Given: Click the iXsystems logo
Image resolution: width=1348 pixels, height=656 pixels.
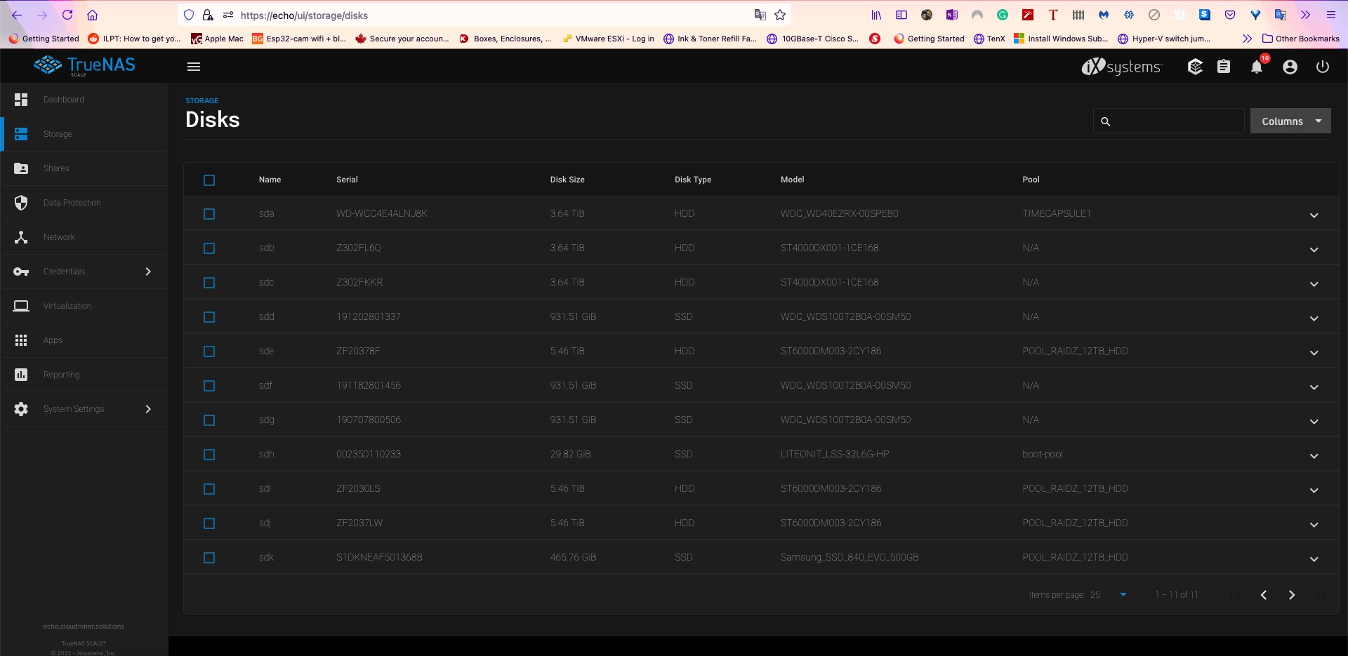Looking at the screenshot, I should coord(1122,67).
